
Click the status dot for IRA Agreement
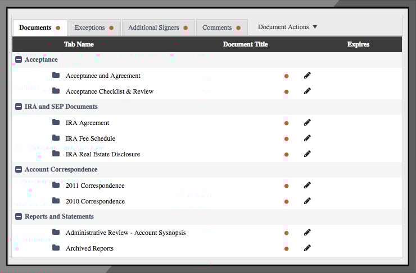click(x=286, y=123)
